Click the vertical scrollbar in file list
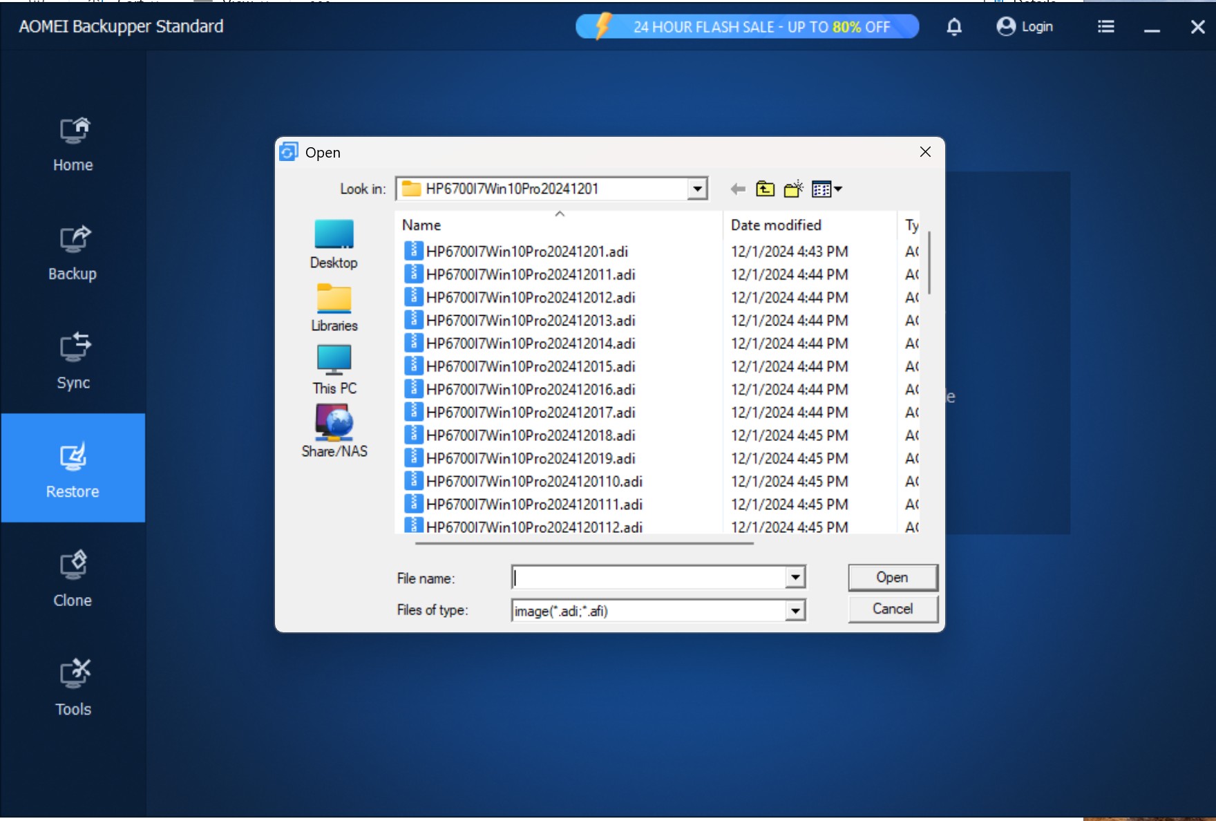Image resolution: width=1216 pixels, height=821 pixels. [x=929, y=263]
